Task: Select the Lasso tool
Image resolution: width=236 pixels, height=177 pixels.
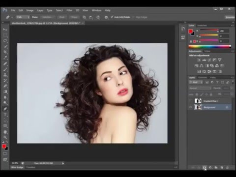Action: point(5,41)
